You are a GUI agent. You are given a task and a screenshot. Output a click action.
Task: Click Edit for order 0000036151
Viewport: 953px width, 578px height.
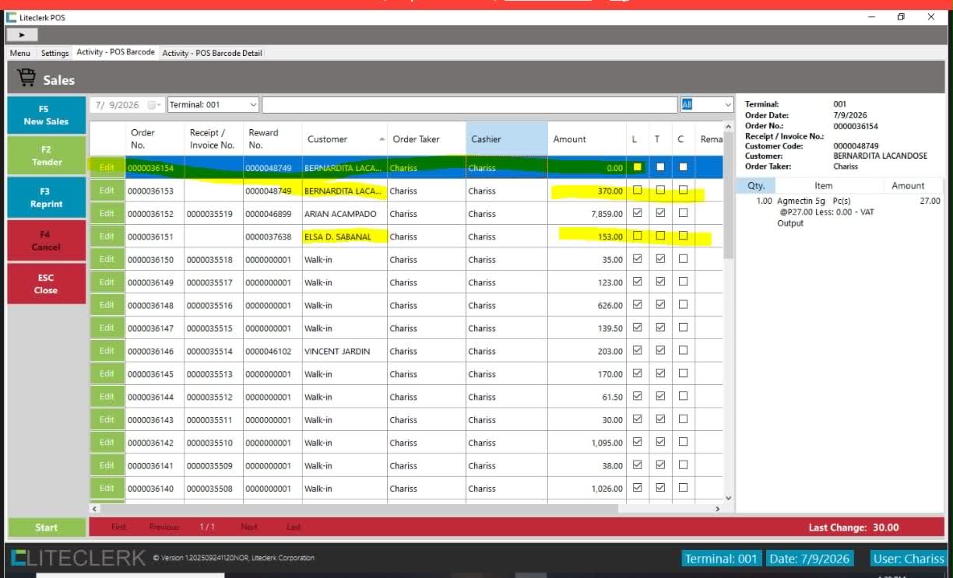pos(107,236)
